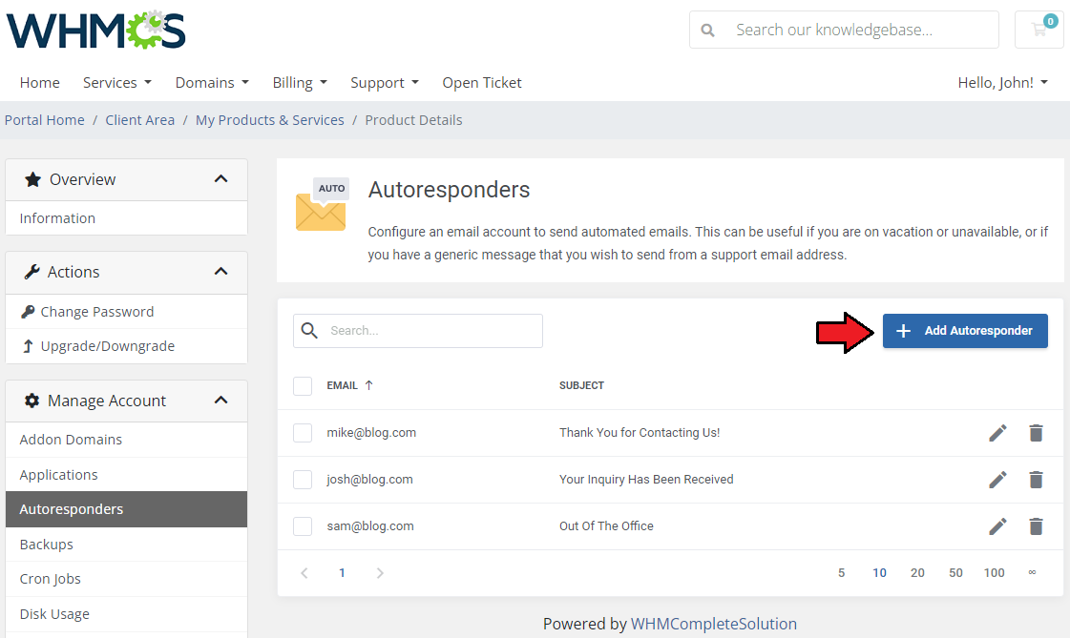Edit the josh@blog.com autoresponder
Image resolution: width=1070 pixels, height=638 pixels.
click(x=997, y=479)
